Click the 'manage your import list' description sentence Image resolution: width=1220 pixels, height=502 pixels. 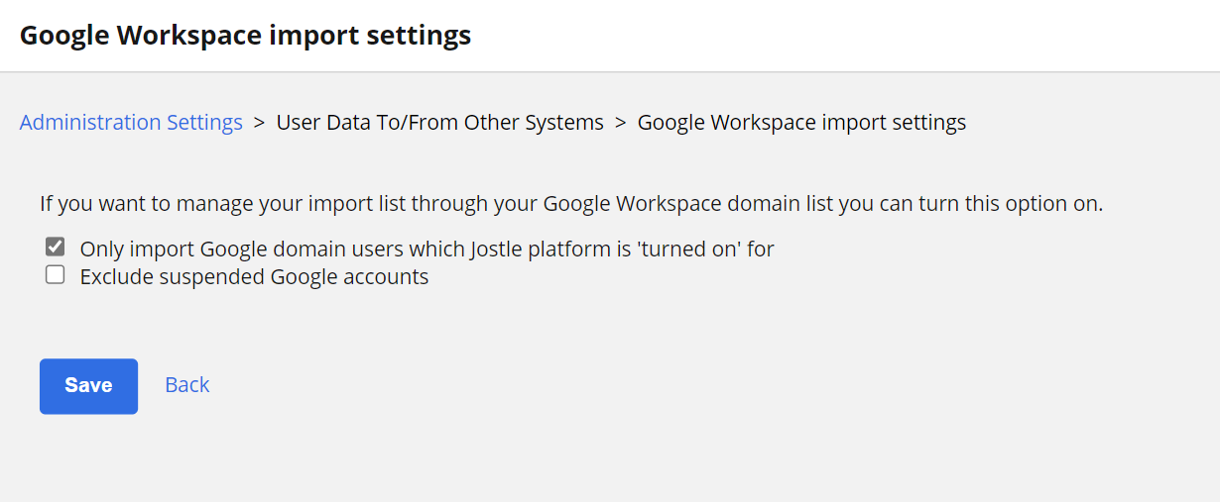pyautogui.click(x=571, y=205)
